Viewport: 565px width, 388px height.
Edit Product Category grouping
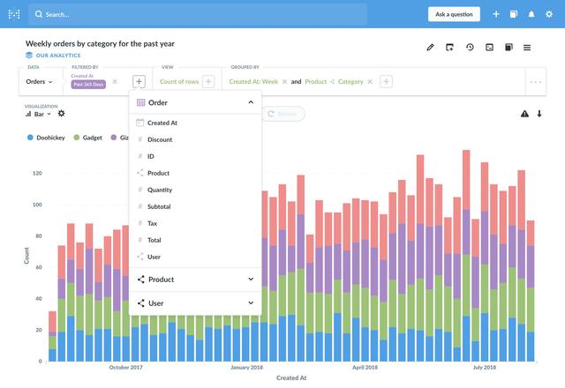(x=334, y=82)
